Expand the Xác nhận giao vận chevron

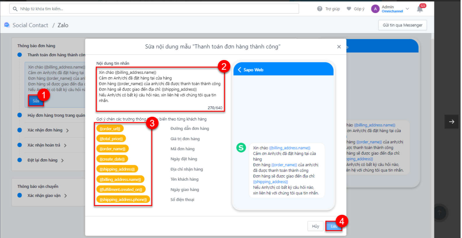click(x=66, y=196)
